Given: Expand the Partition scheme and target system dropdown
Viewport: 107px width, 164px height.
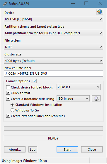Looking at the screenshot, I should (53, 33).
